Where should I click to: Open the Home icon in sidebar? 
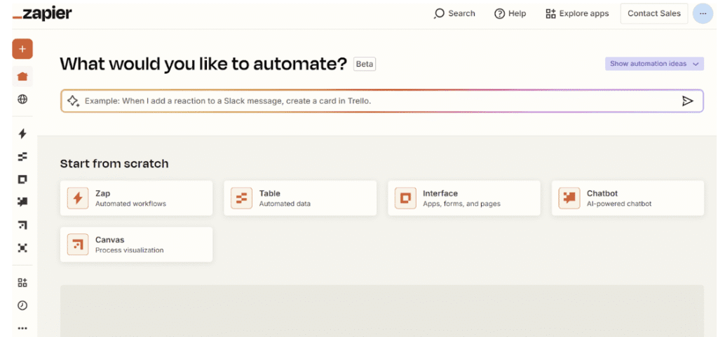click(x=22, y=76)
